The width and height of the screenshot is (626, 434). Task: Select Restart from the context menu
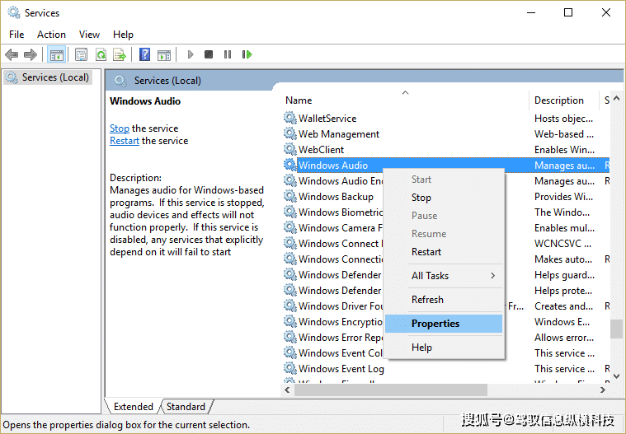pos(426,252)
